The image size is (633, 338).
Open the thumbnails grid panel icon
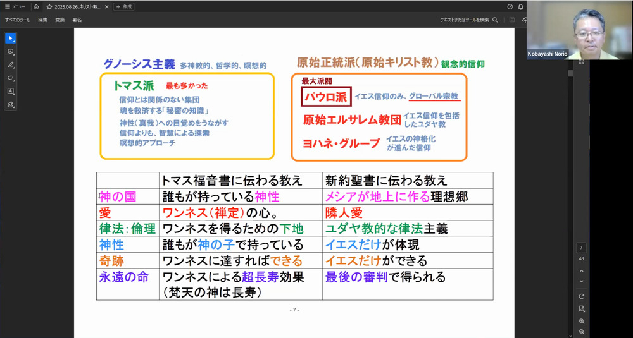[x=581, y=62]
